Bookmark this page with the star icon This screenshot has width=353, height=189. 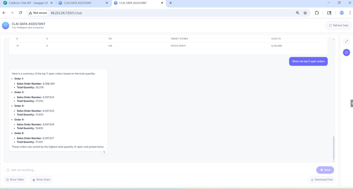(305, 13)
